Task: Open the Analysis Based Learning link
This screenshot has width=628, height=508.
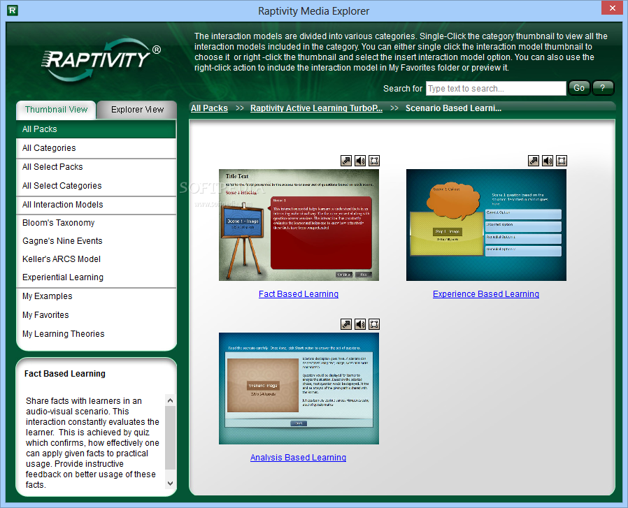Action: pyautogui.click(x=298, y=457)
